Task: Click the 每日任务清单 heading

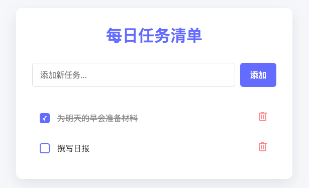Action: 154,36
